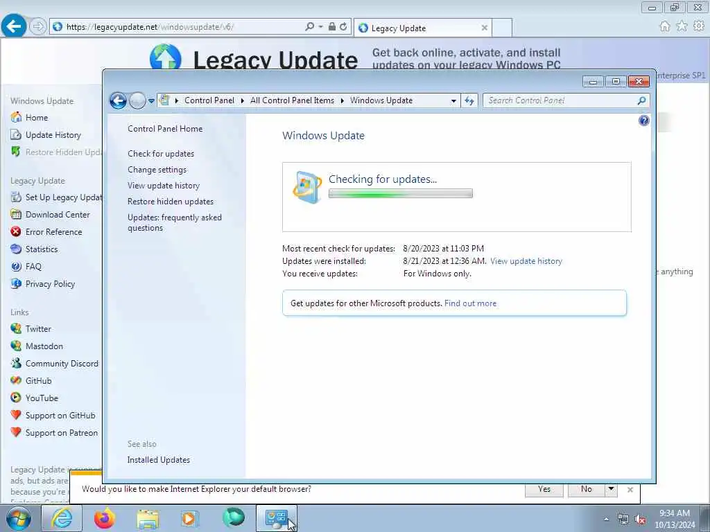Click the Internet Explorer forward arrow button
The image size is (710, 532).
pos(37,27)
